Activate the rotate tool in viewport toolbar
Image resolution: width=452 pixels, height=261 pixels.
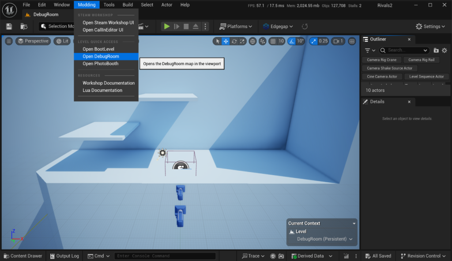pos(234,41)
